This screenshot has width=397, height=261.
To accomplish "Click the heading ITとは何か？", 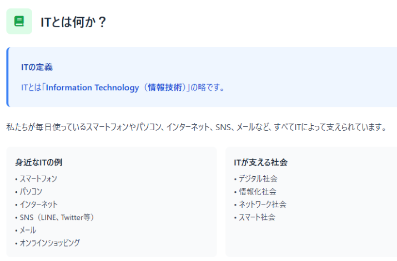I will pyautogui.click(x=74, y=22).
